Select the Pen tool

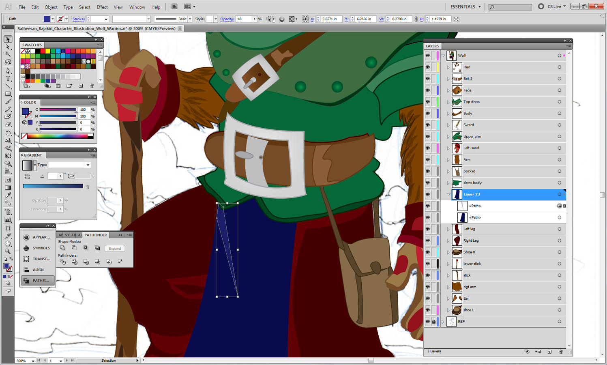coord(8,71)
